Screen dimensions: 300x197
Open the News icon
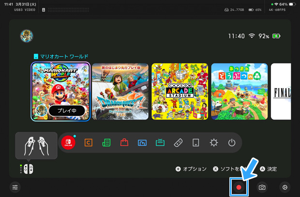(x=106, y=143)
